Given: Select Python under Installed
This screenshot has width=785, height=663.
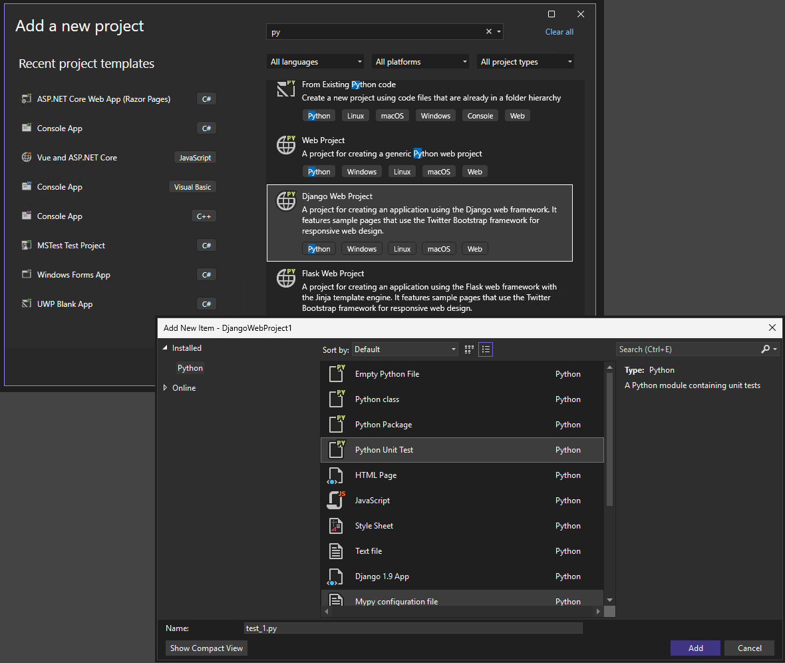Looking at the screenshot, I should coord(190,367).
